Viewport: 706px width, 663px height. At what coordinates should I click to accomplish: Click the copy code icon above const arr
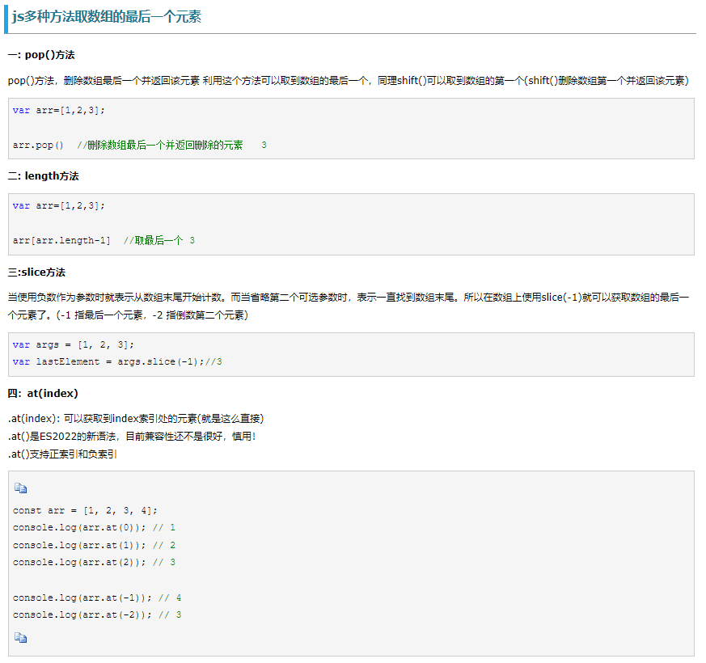(x=20, y=488)
